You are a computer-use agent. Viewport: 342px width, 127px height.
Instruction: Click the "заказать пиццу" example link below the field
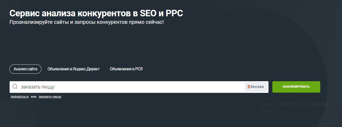coord(50,97)
